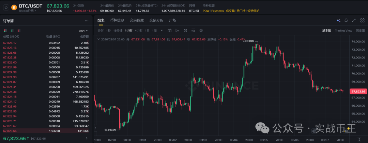
Task: Click the AI sparkle icon above chart
Action: (x=338, y=20)
